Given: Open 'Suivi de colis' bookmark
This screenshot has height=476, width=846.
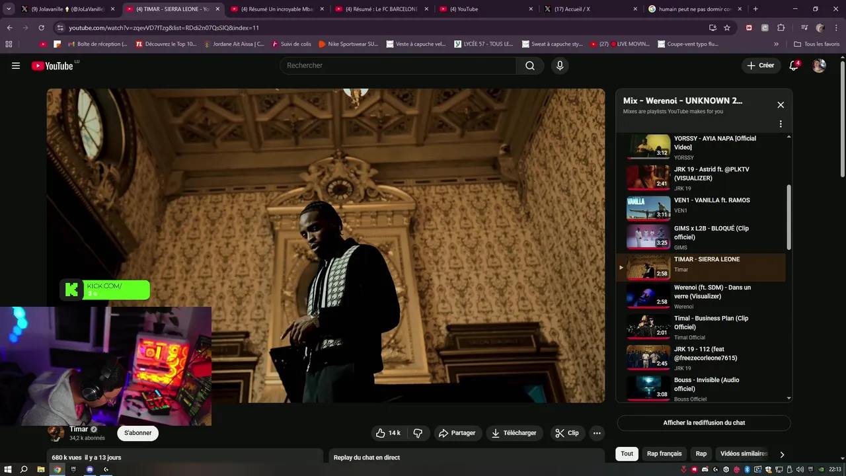Looking at the screenshot, I should tap(290, 44).
